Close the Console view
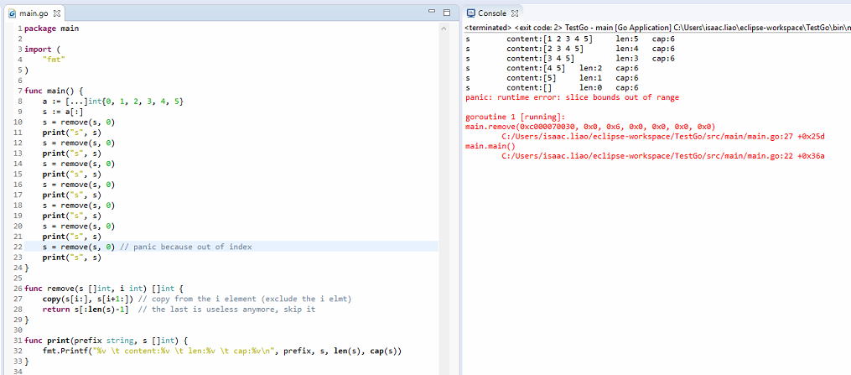Screen dimensions: 851x375 [516, 13]
